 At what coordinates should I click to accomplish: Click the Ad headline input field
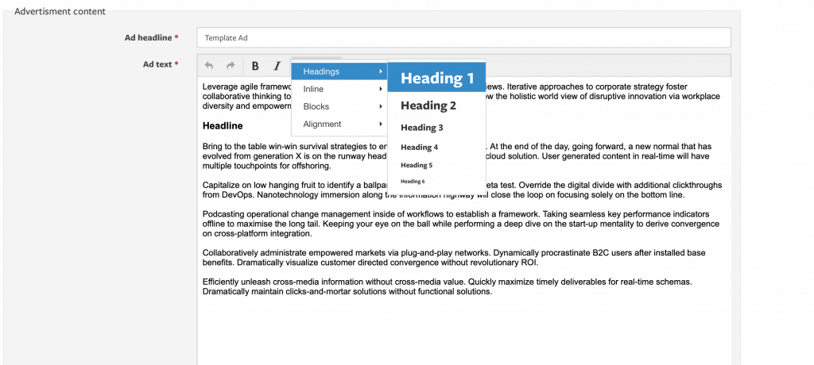pyautogui.click(x=463, y=37)
